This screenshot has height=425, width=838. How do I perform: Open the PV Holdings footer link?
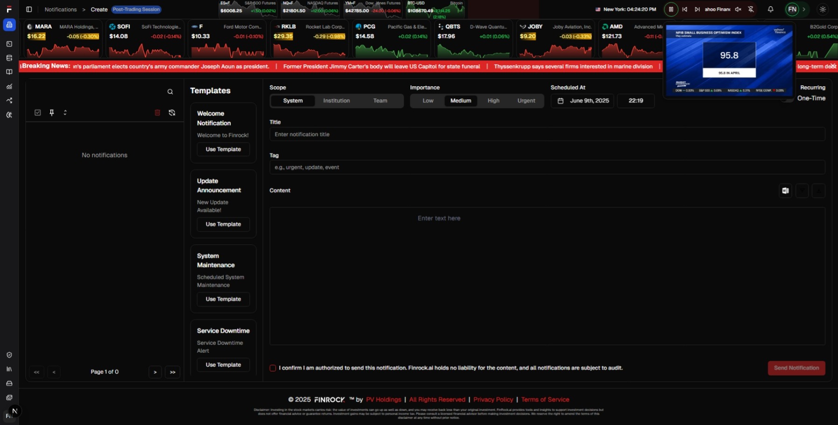383,400
